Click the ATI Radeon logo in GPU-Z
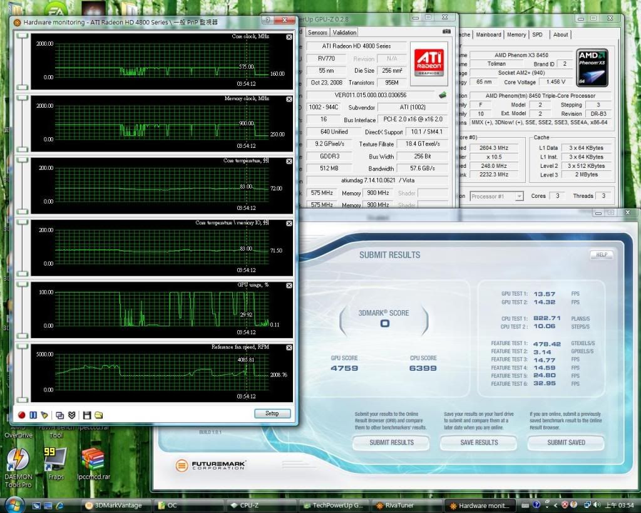 (429, 63)
